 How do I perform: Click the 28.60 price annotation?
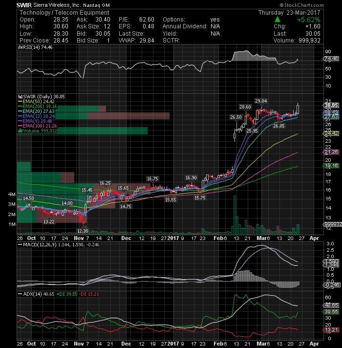click(245, 107)
